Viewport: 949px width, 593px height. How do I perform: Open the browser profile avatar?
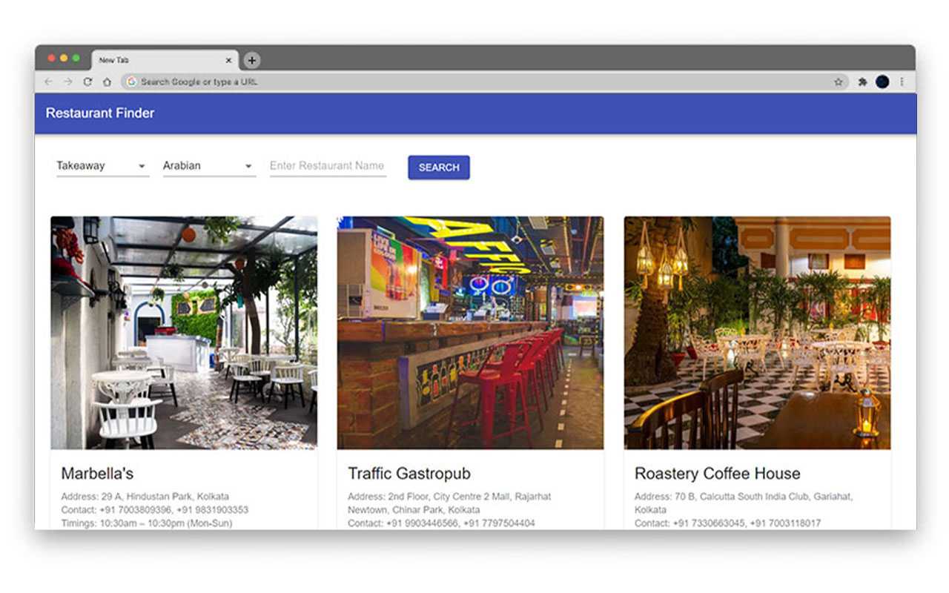(882, 82)
